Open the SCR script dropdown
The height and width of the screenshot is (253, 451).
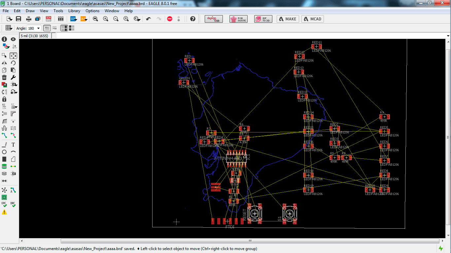(x=73, y=19)
